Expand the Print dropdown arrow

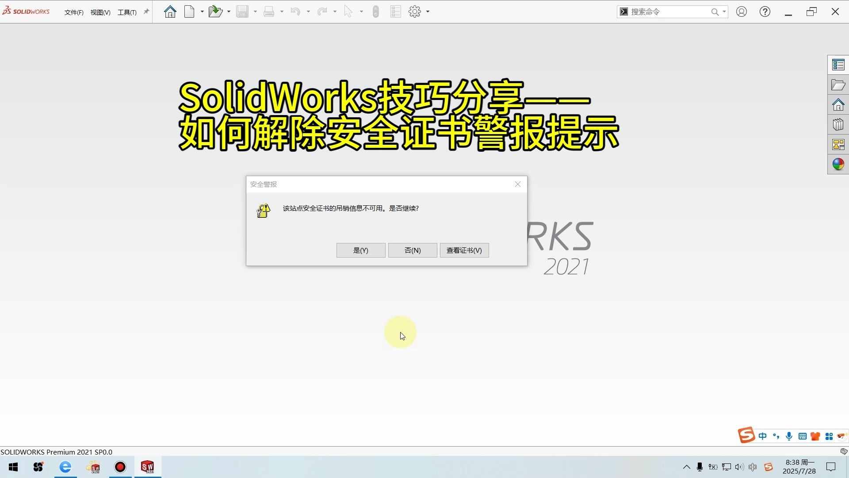282,12
